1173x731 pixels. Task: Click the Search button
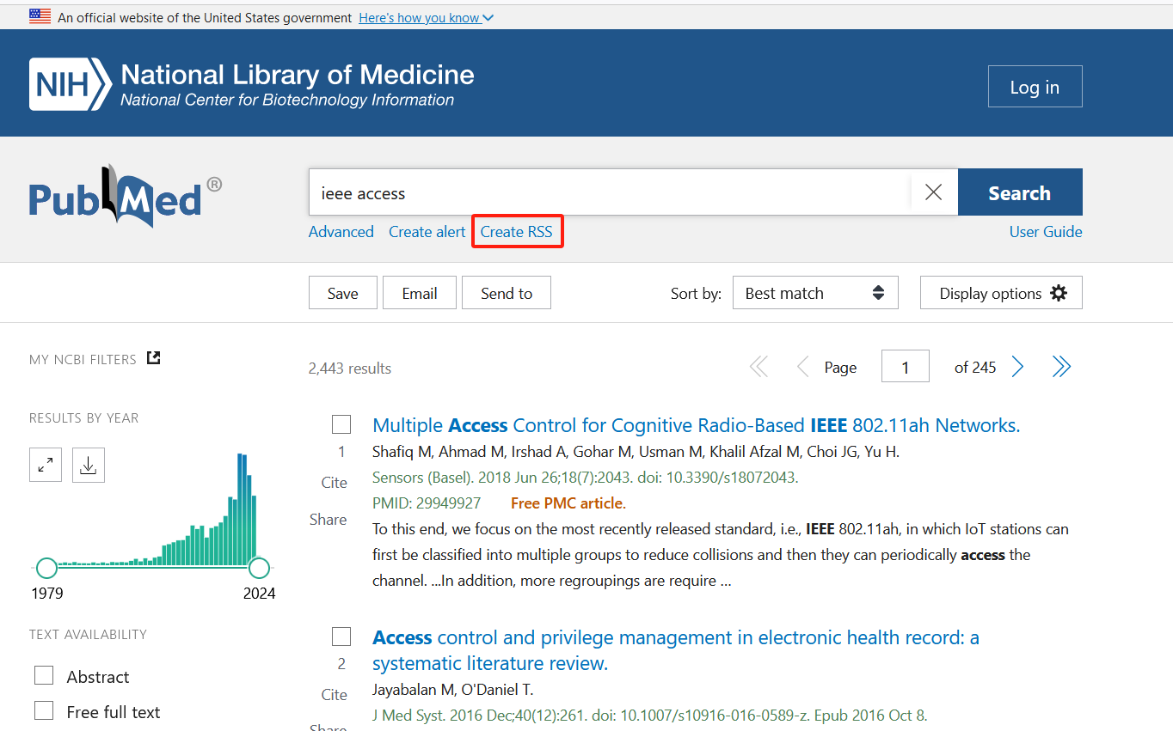coord(1020,192)
